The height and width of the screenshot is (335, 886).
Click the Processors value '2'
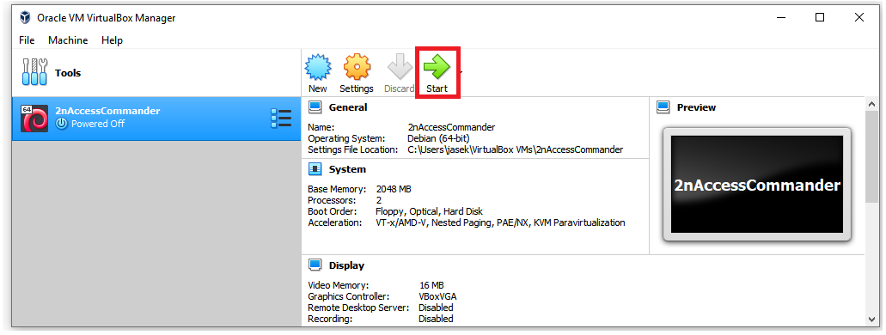coord(379,200)
